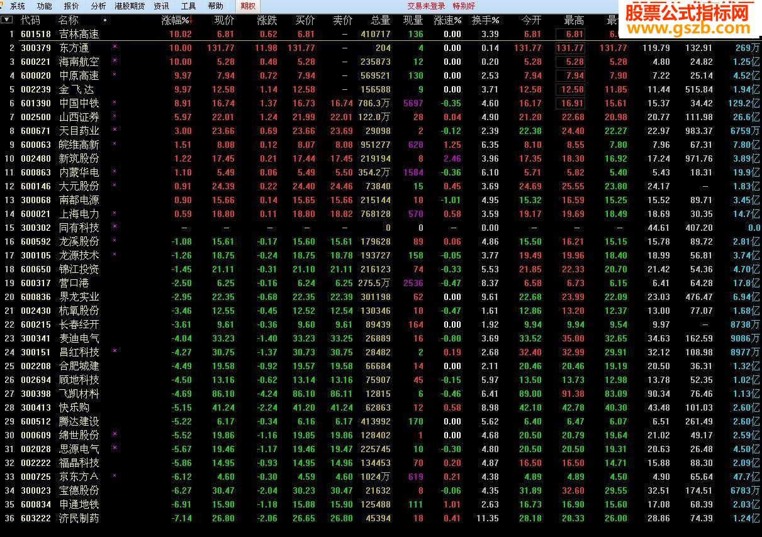Click the purple × marker on 京东方A row
The image size is (762, 537).
115,475
